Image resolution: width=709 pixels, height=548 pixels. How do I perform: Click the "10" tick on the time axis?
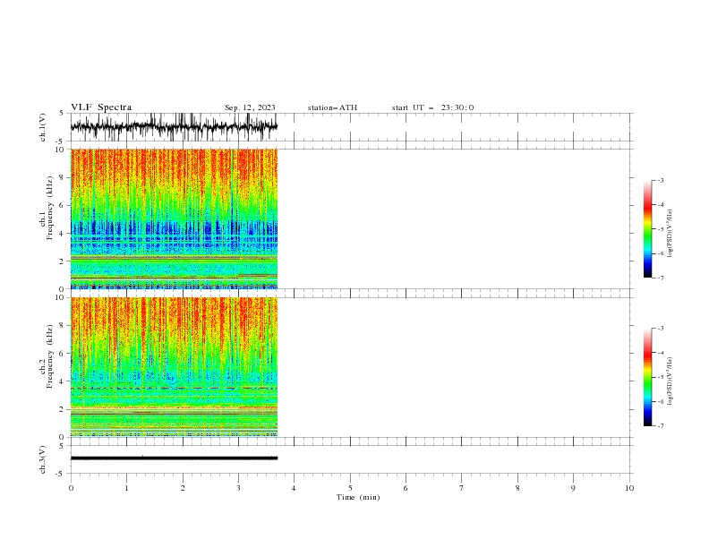[x=629, y=488]
